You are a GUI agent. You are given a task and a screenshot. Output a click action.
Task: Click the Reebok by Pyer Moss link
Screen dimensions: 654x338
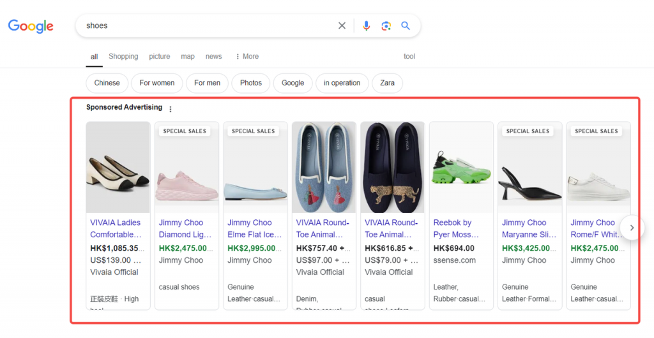pos(456,228)
